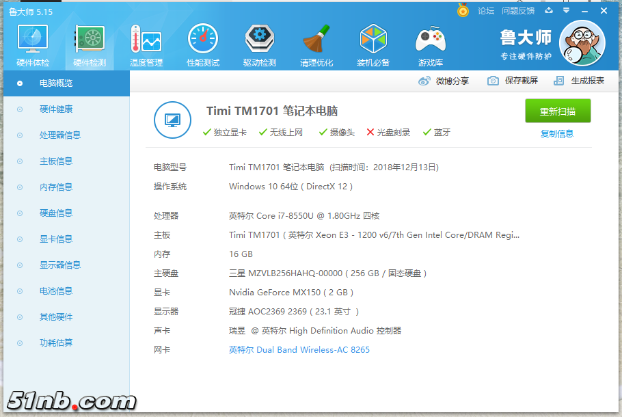Click the 生成报表 report icon
The width and height of the screenshot is (622, 417).
pyautogui.click(x=559, y=81)
